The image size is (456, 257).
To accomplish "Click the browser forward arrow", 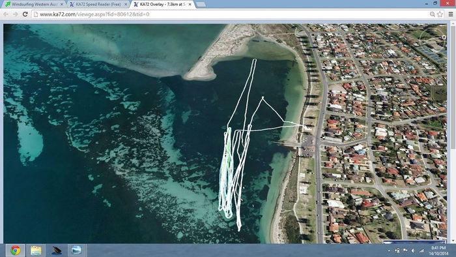I will pyautogui.click(x=15, y=14).
